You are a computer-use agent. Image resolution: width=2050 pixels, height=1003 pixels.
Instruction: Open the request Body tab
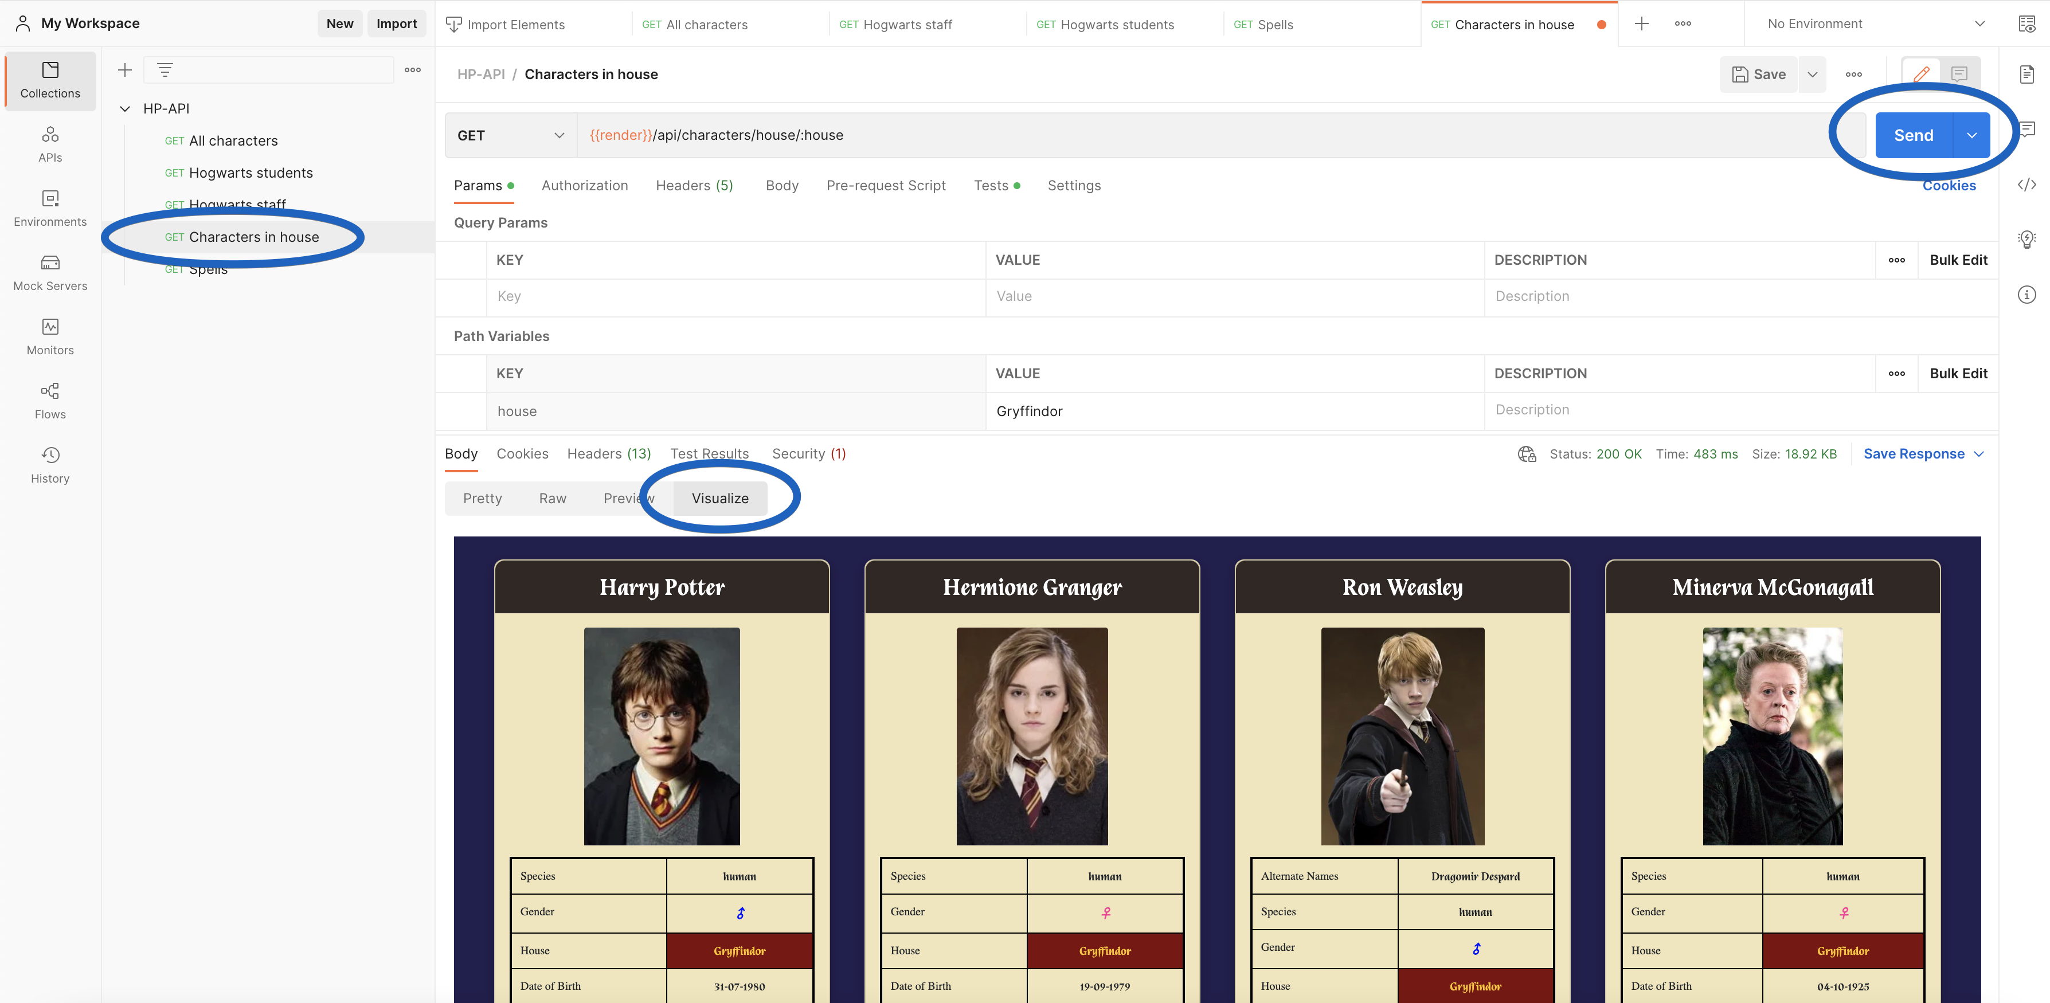click(781, 185)
